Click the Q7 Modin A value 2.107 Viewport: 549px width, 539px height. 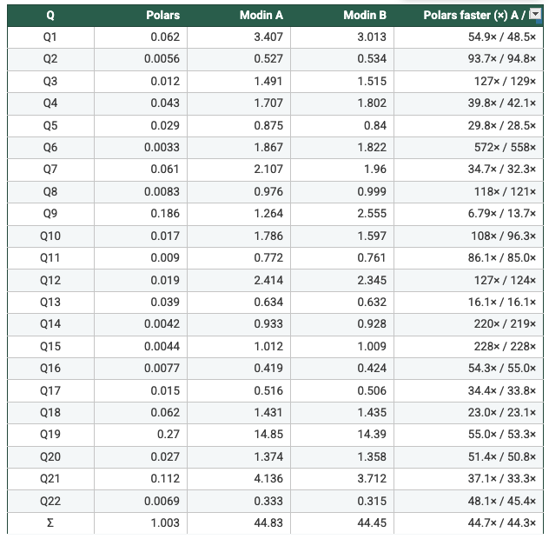click(x=268, y=170)
